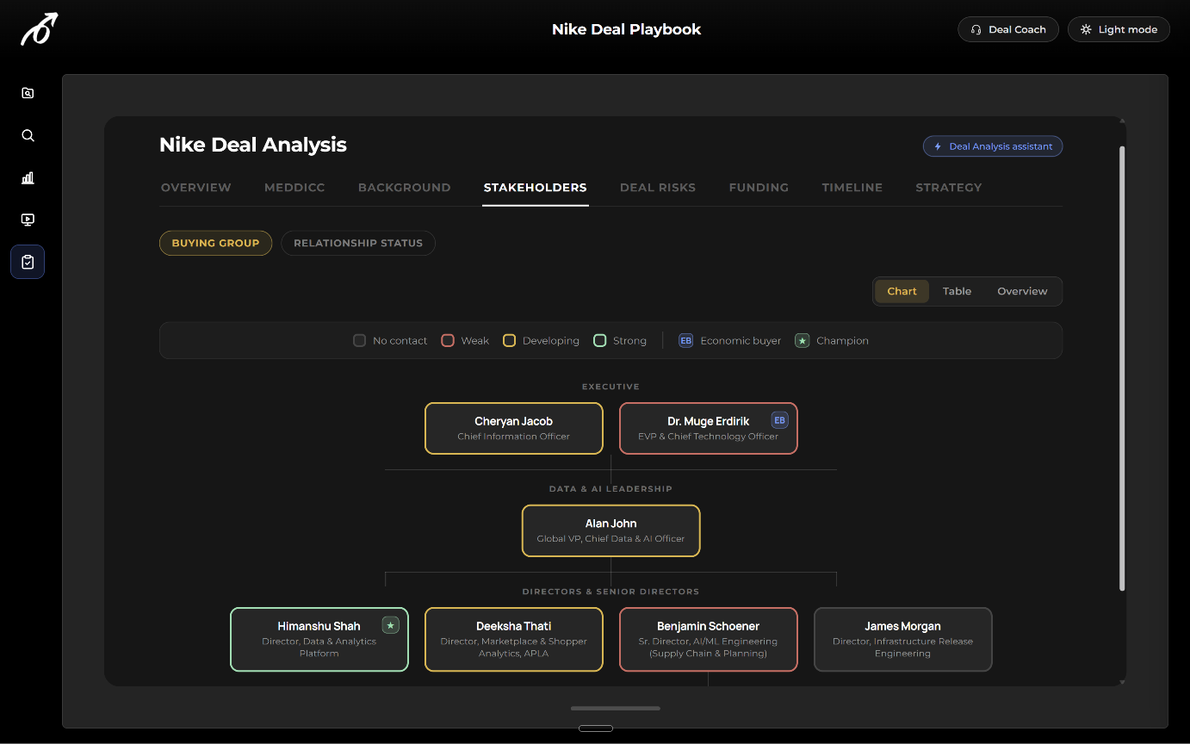1190x744 pixels.
Task: Open Alan John's stakeholder card
Action: pos(611,530)
